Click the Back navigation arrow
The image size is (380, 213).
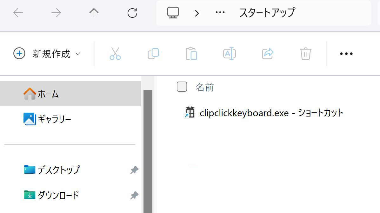18,13
